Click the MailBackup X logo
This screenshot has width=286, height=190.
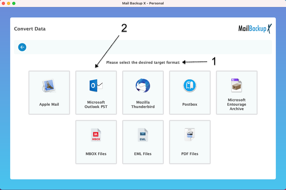tap(255, 29)
